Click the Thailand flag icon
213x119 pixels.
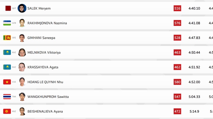click(7, 97)
